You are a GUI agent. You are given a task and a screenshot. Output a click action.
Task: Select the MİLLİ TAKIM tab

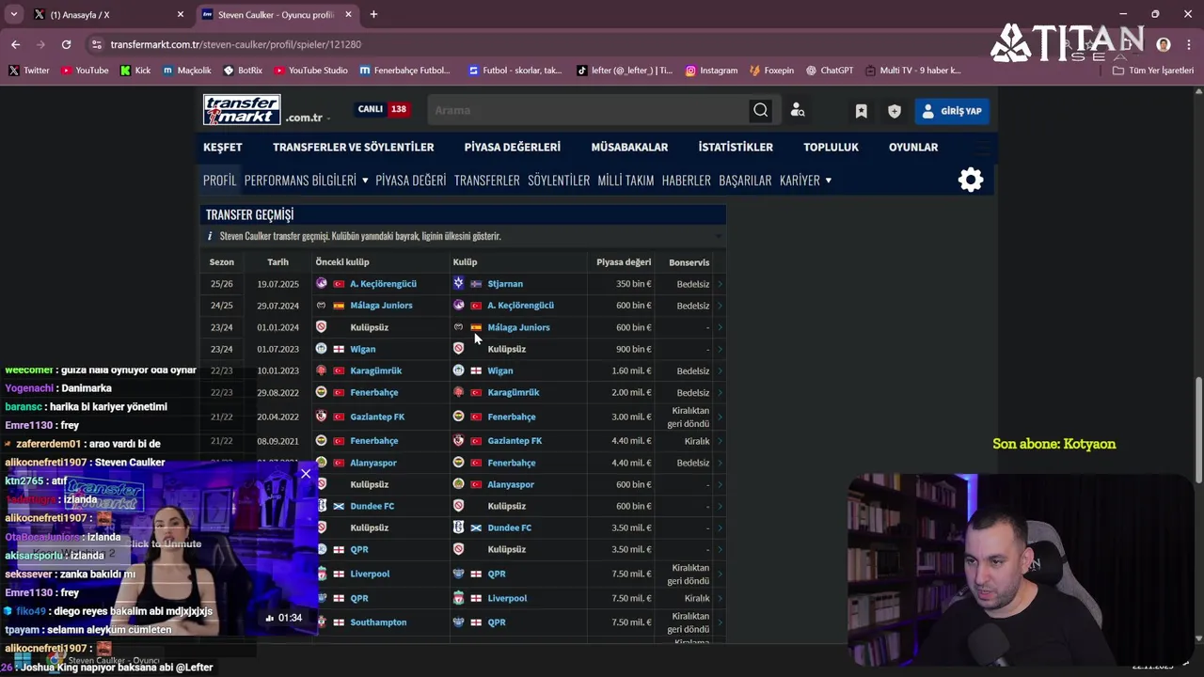click(x=626, y=180)
